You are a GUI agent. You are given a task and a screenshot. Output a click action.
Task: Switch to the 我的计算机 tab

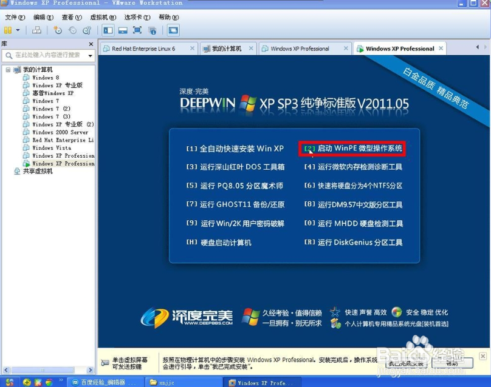tap(227, 49)
